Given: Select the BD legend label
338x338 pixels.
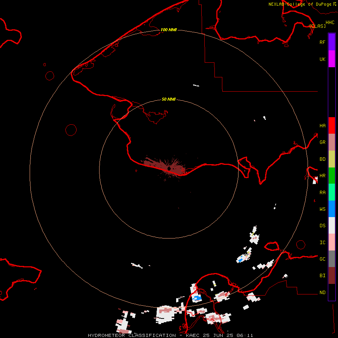Looking at the screenshot, I should 322,159.
